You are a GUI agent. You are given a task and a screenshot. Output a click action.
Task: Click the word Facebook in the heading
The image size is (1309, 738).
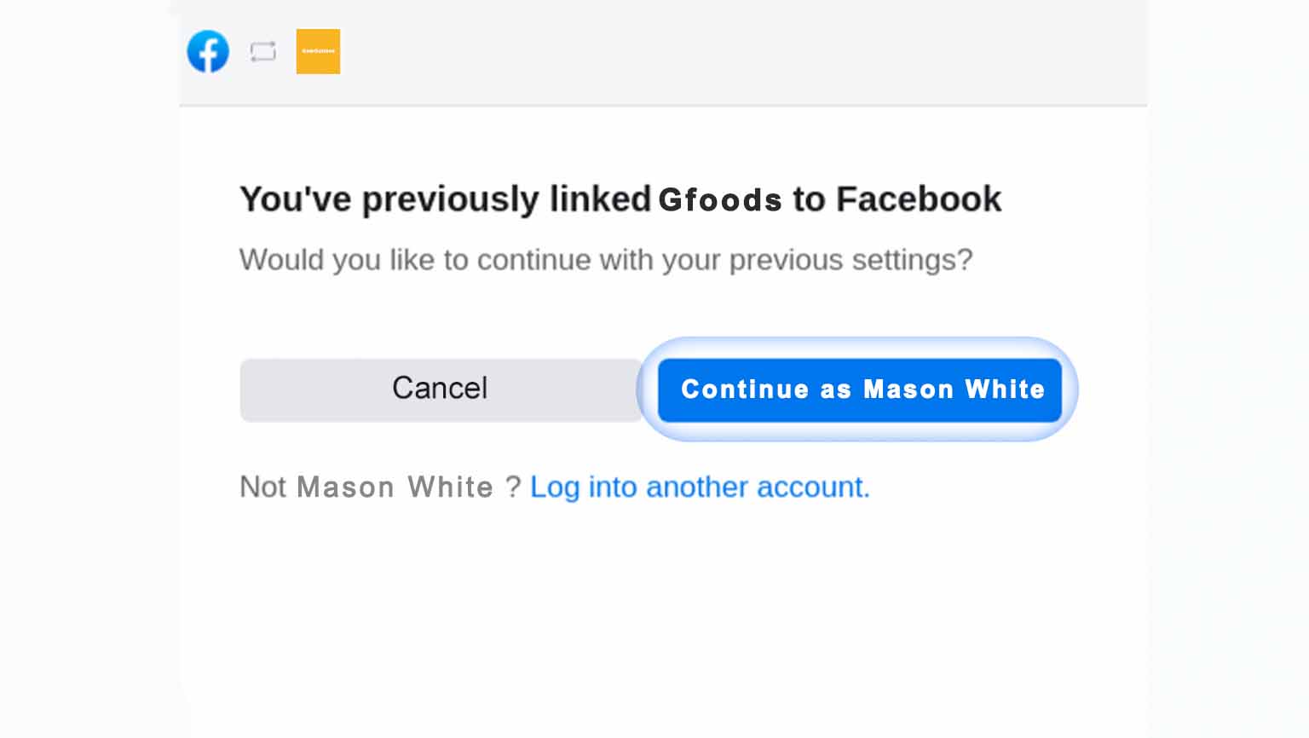tap(918, 199)
